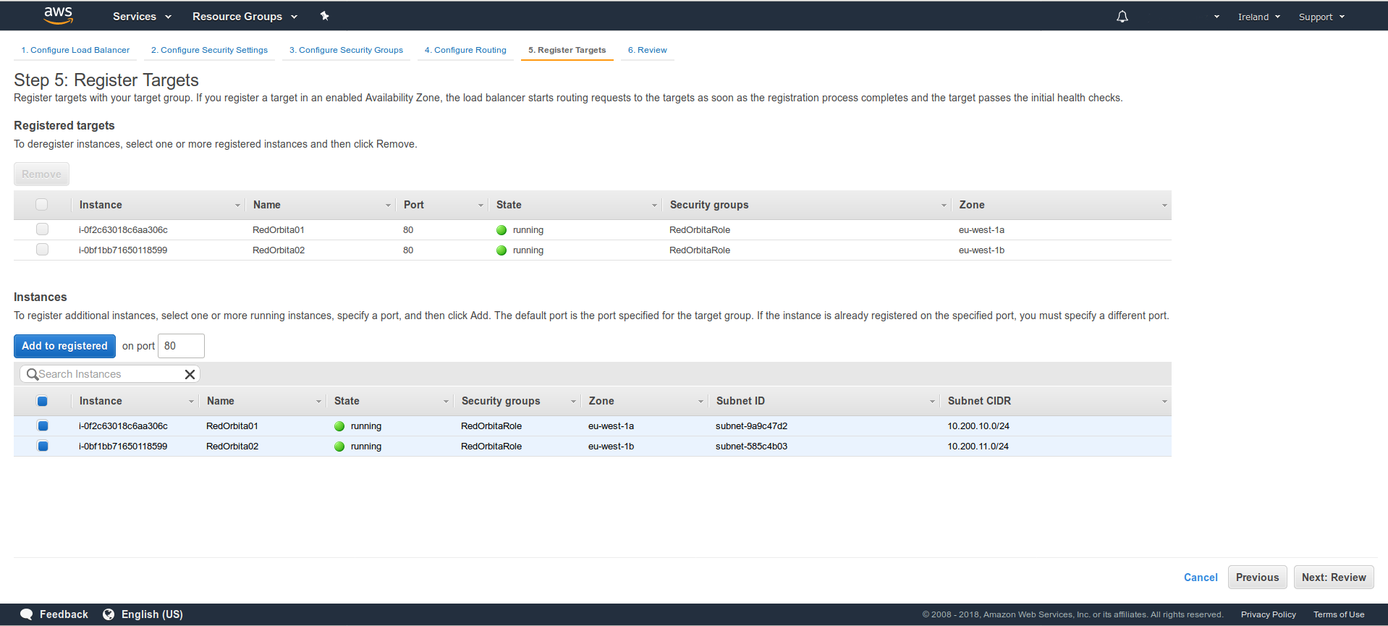The image size is (1388, 626).
Task: Open the Services dropdown menu
Action: click(142, 17)
